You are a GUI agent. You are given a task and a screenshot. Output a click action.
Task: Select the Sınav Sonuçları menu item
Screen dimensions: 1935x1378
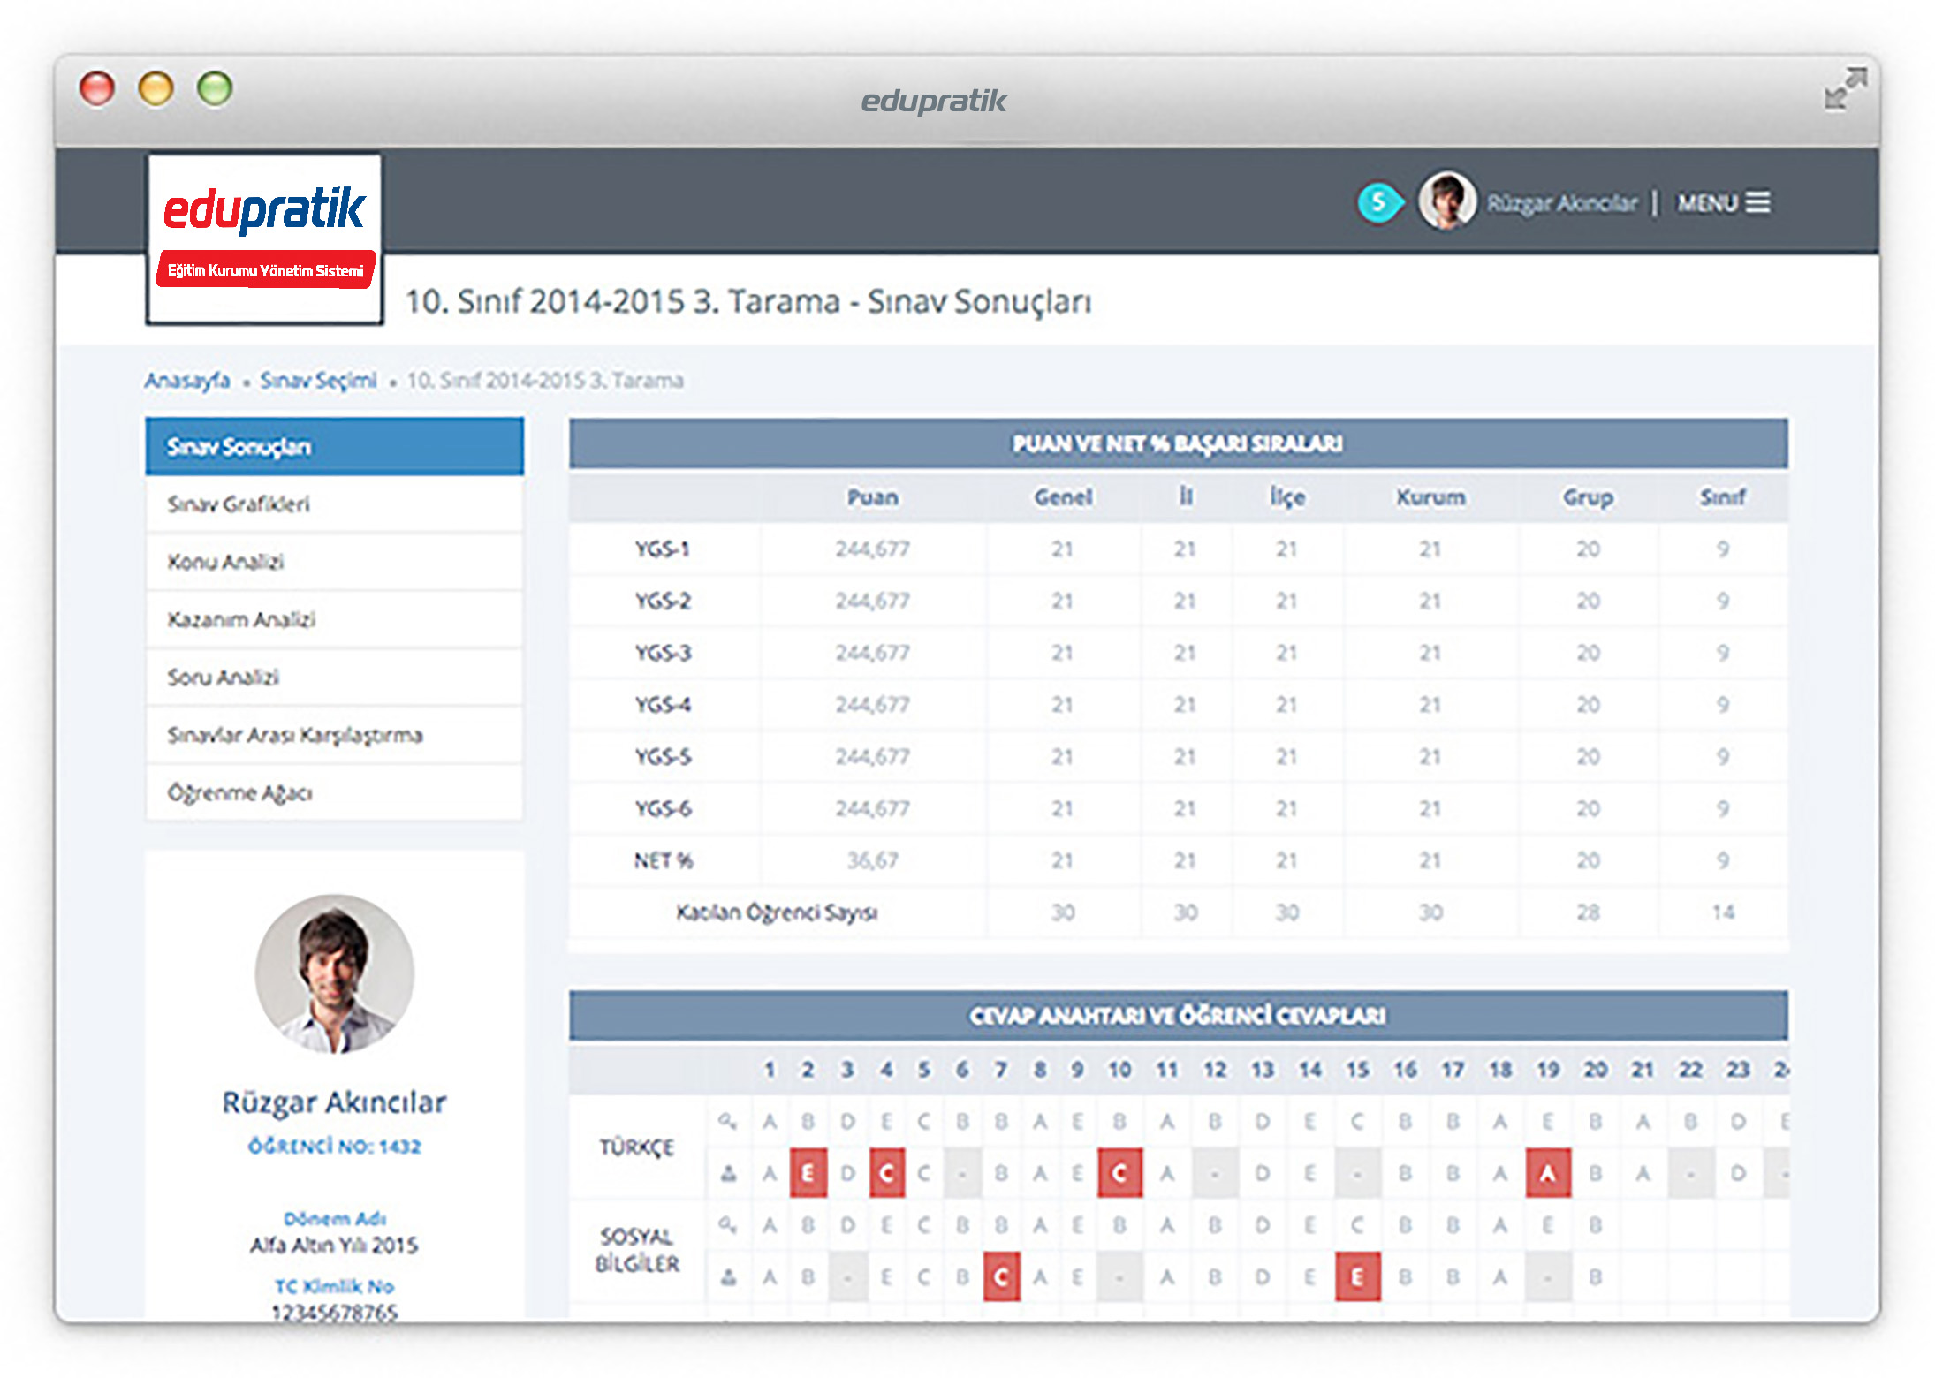[335, 446]
